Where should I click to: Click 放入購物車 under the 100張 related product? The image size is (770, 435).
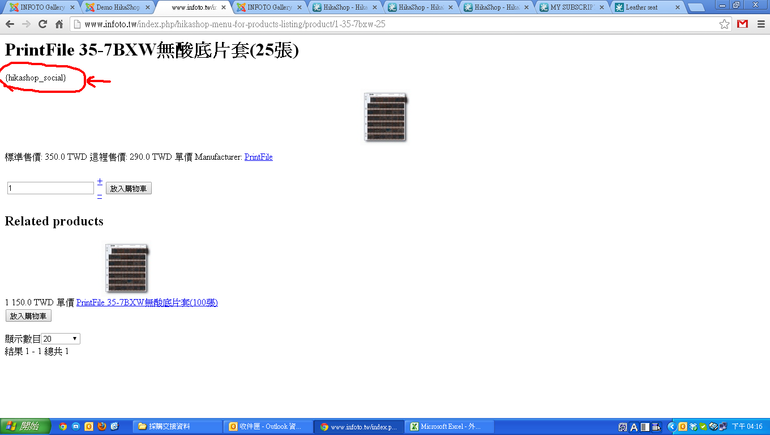[x=28, y=316]
